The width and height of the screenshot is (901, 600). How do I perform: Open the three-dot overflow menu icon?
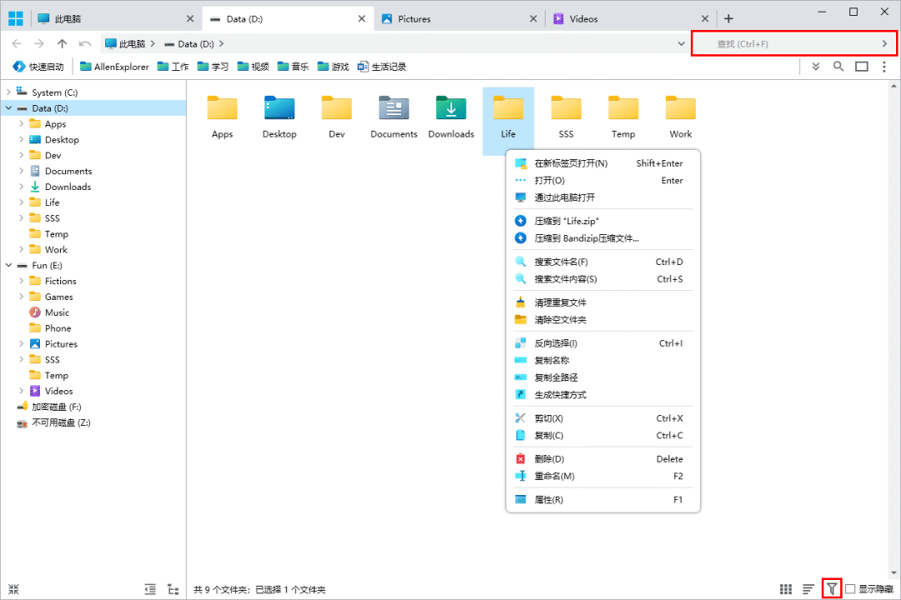point(883,67)
